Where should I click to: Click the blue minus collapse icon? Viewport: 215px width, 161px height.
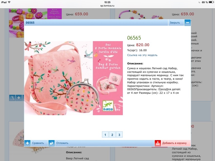coord(187,23)
